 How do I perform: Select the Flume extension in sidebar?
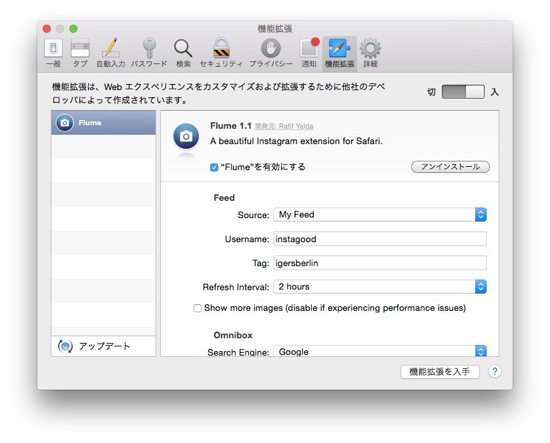(103, 123)
